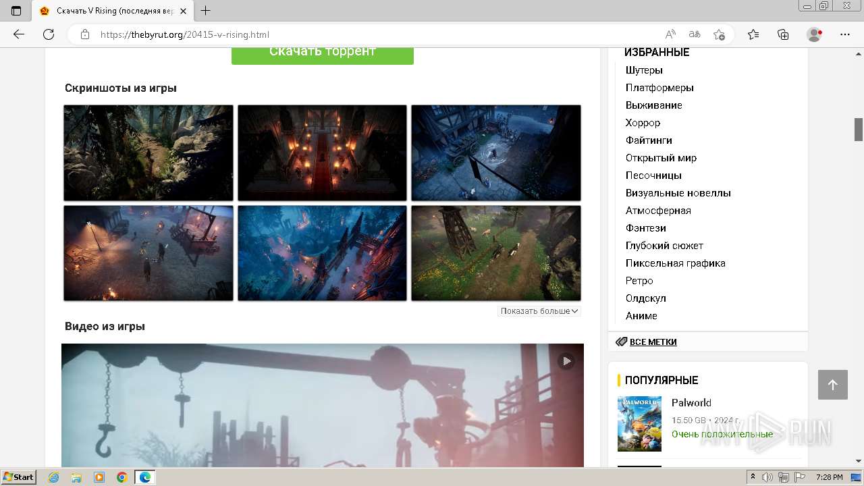Image resolution: width=864 pixels, height=486 pixels.
Task: Open the Фэнтези category
Action: [645, 228]
